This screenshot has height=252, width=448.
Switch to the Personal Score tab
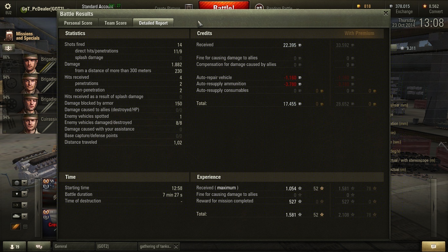pyautogui.click(x=78, y=23)
